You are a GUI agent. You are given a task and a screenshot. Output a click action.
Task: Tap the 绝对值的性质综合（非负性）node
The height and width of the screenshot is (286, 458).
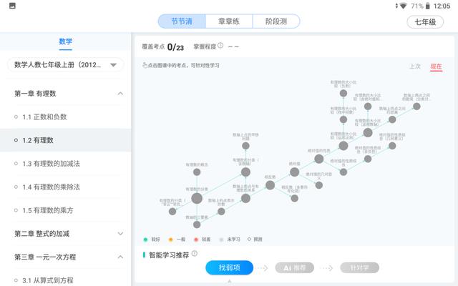(x=368, y=159)
